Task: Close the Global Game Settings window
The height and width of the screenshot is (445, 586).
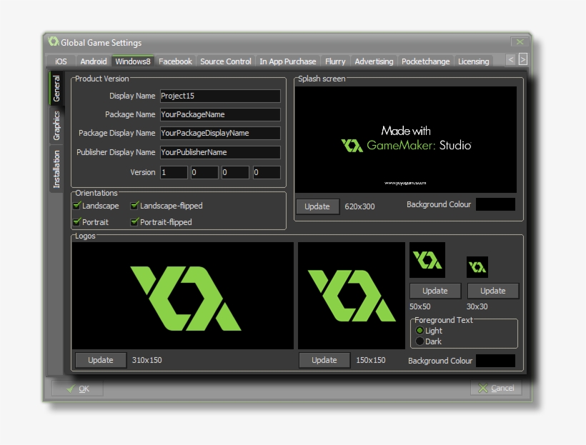Action: 520,42
